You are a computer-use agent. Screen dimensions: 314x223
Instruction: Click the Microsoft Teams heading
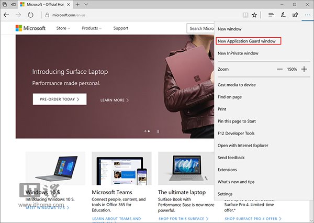coord(112,192)
